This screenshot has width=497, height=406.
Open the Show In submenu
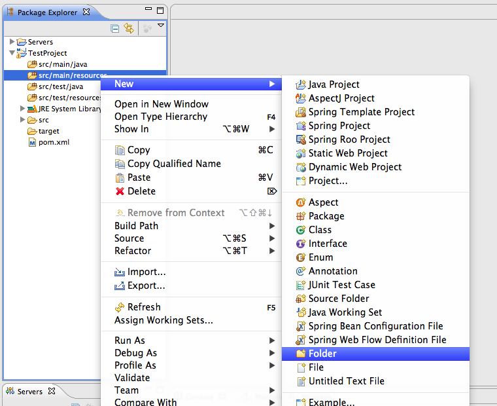click(x=191, y=129)
